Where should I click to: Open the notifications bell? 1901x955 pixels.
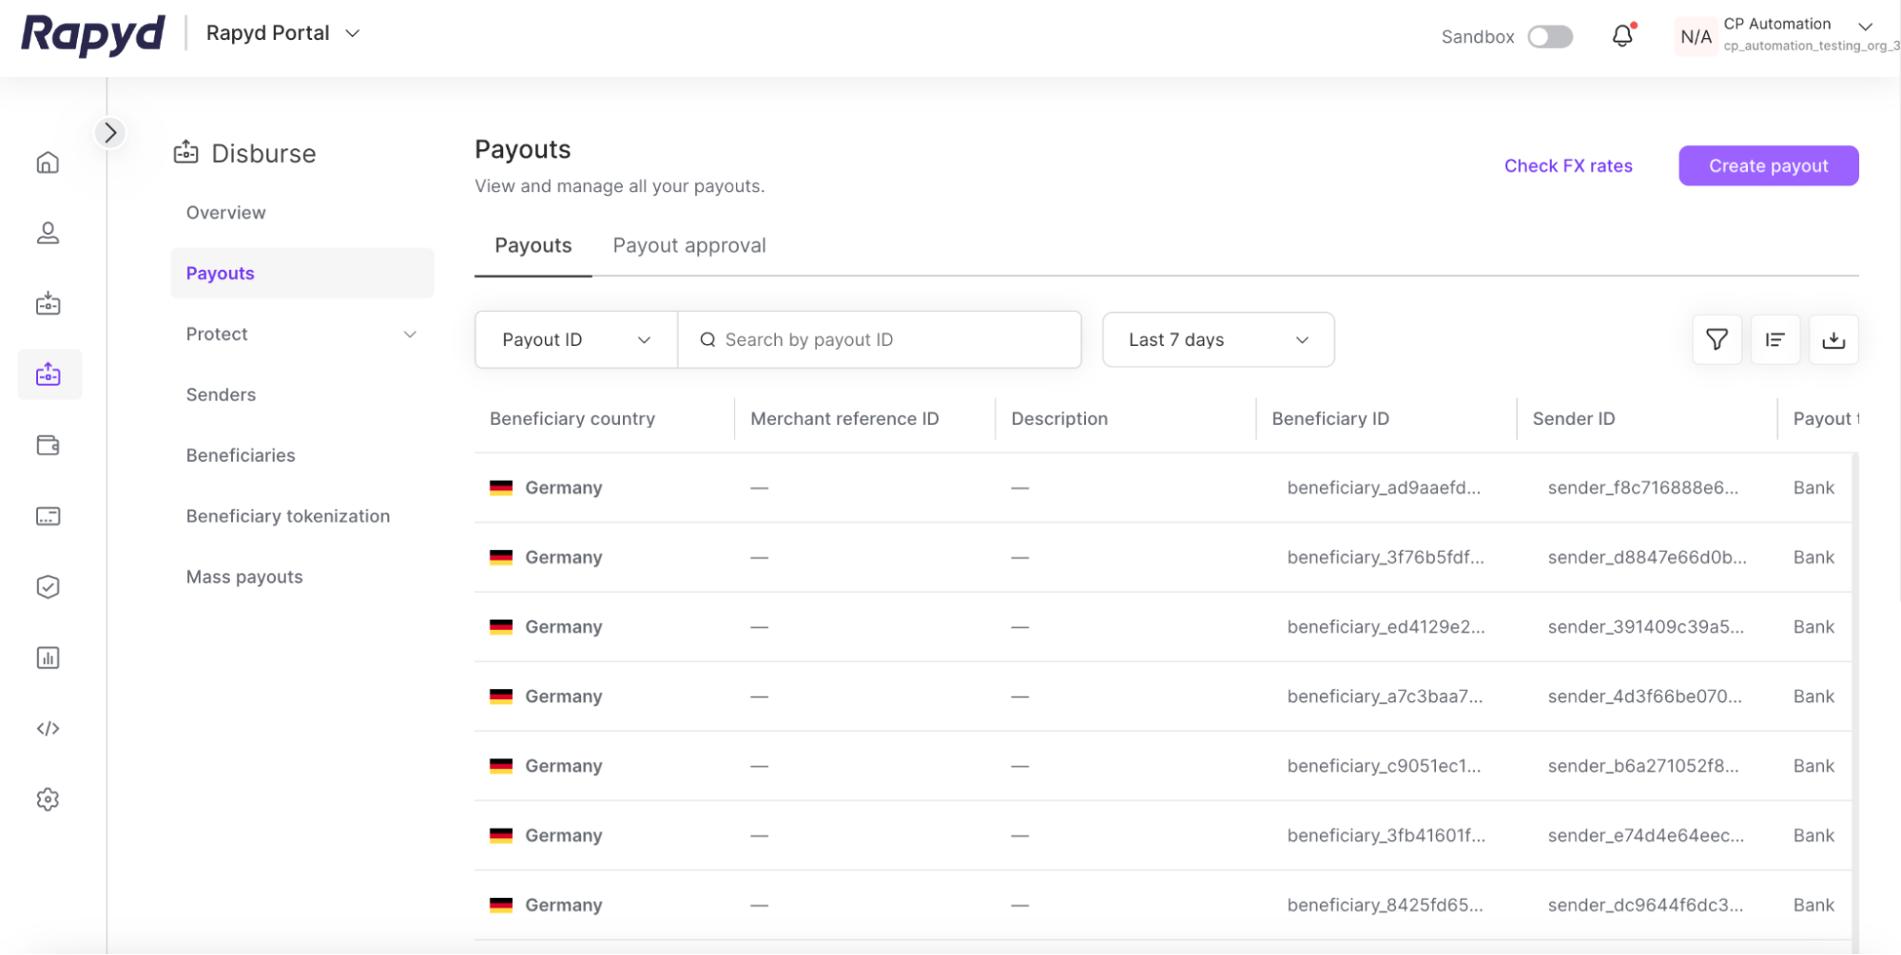(x=1622, y=35)
